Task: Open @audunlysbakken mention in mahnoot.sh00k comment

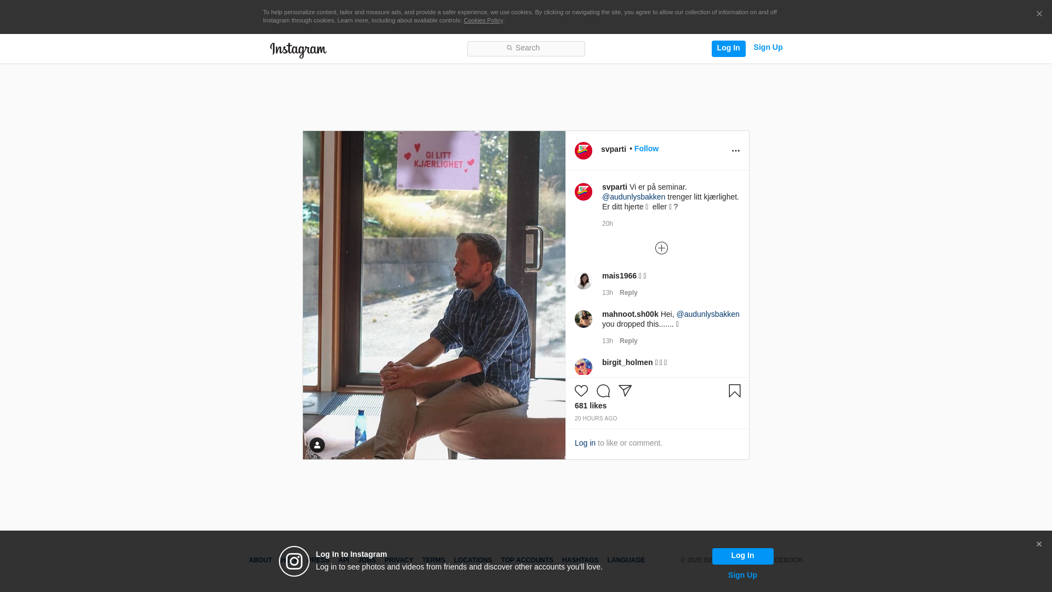Action: coord(707,314)
